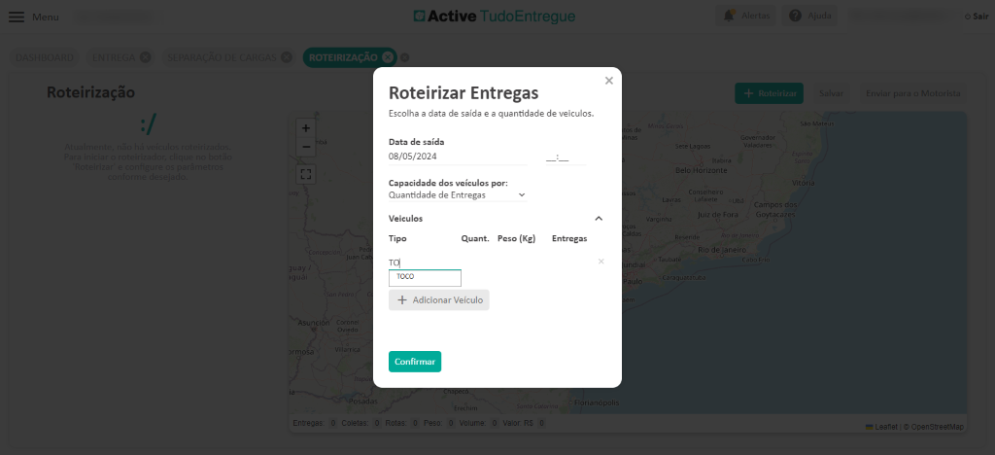Open the Ajuda help button
The width and height of the screenshot is (995, 455).
pyautogui.click(x=809, y=16)
